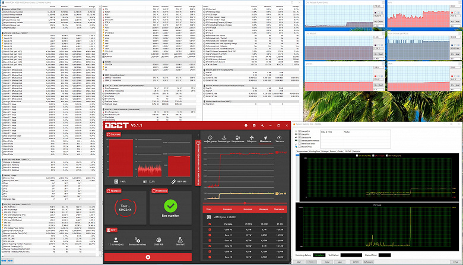Click CPUID button in AIDA64 stability test
This screenshot has height=265, width=463.
356,262
